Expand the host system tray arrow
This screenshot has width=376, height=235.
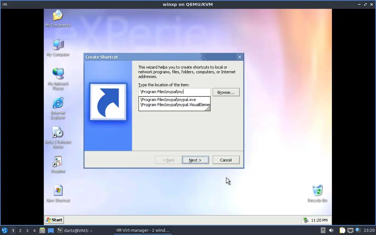coord(323,230)
